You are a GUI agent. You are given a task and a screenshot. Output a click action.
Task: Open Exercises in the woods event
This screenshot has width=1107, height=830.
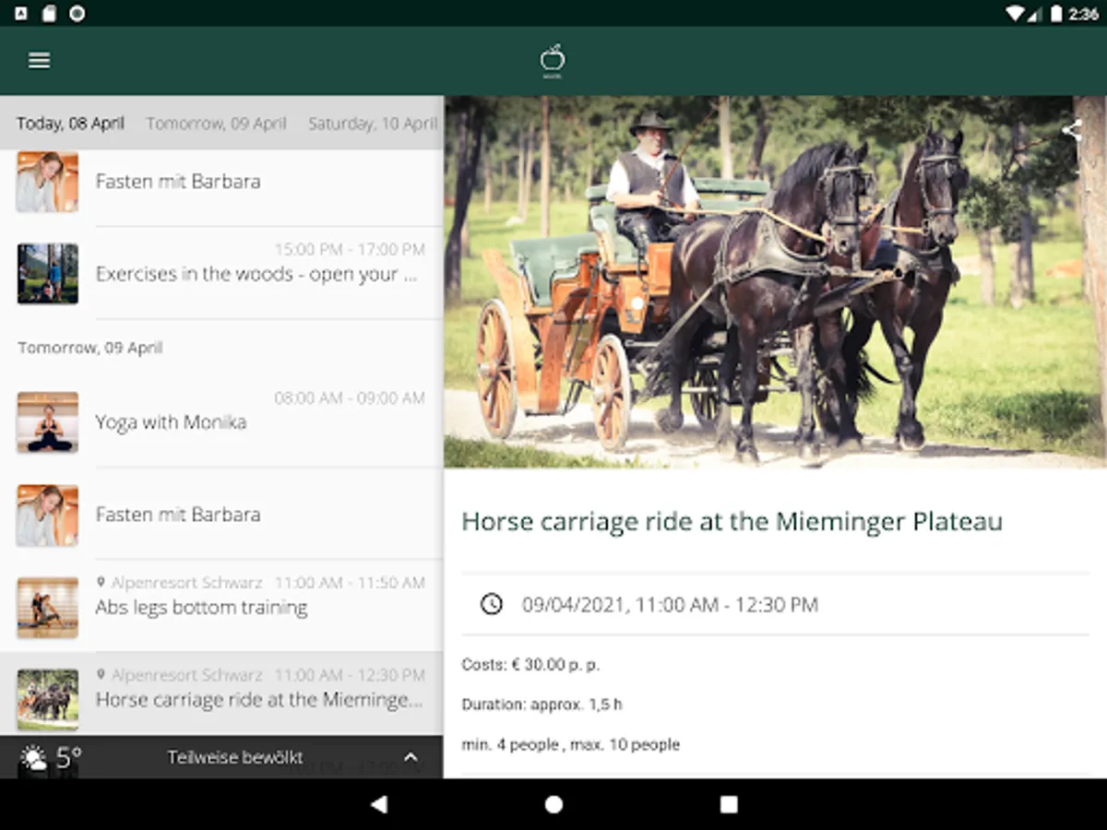[x=221, y=274]
